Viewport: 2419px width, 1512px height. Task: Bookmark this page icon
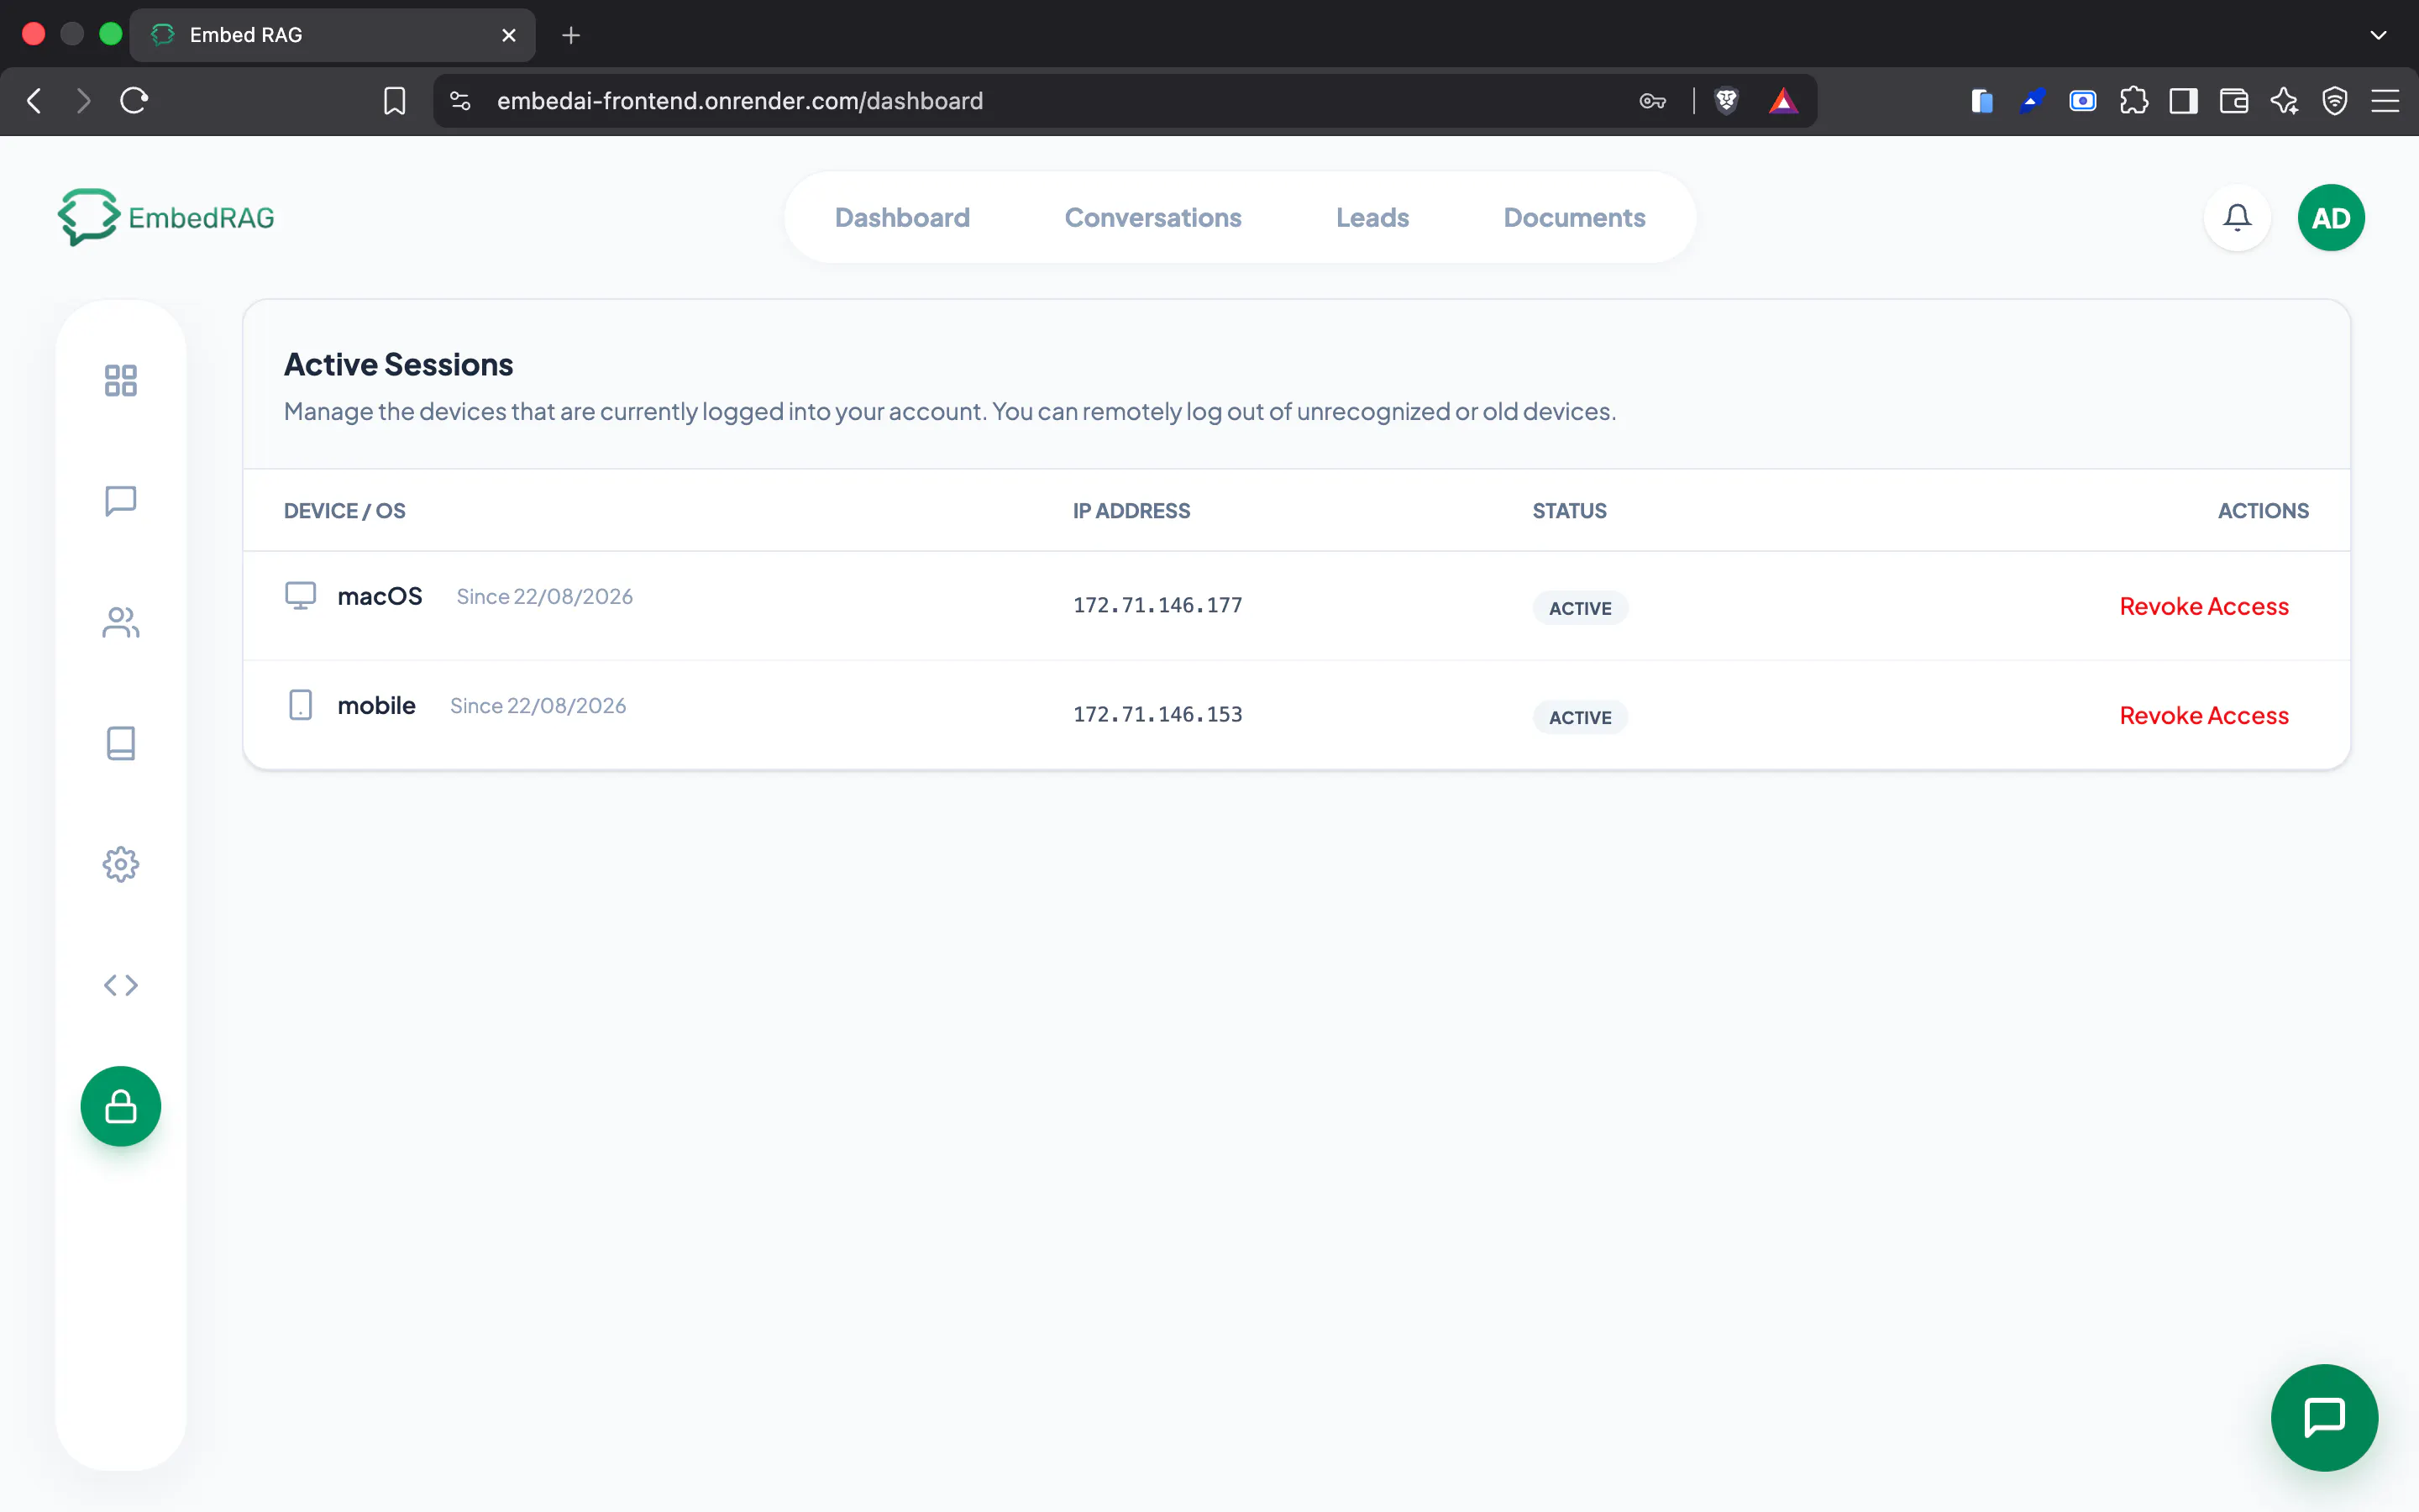pyautogui.click(x=395, y=100)
